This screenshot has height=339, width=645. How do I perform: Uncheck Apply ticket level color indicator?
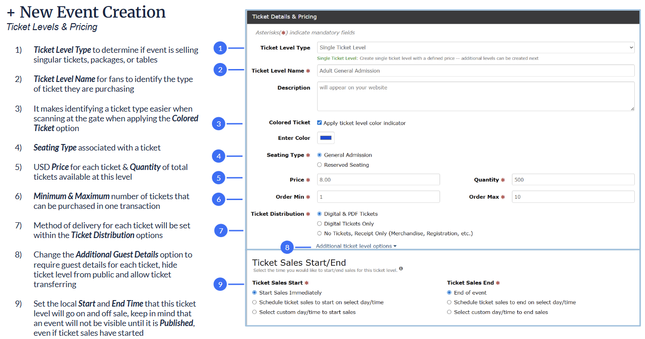point(319,123)
